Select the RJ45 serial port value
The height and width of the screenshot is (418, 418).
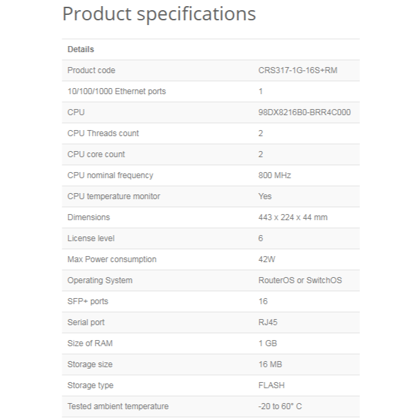(x=268, y=322)
